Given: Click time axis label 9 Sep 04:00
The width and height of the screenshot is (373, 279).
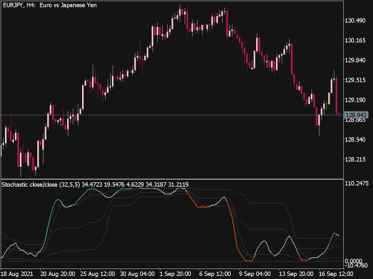Looking at the screenshot, I should coord(255,274).
